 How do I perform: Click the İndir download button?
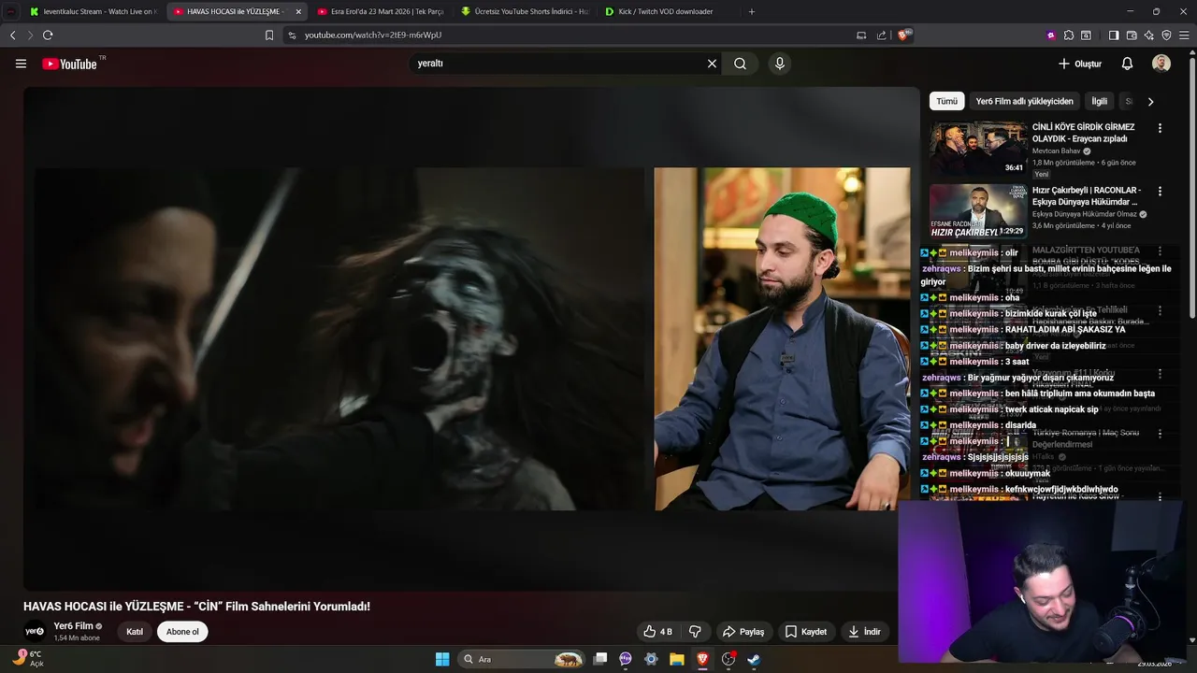pyautogui.click(x=865, y=632)
